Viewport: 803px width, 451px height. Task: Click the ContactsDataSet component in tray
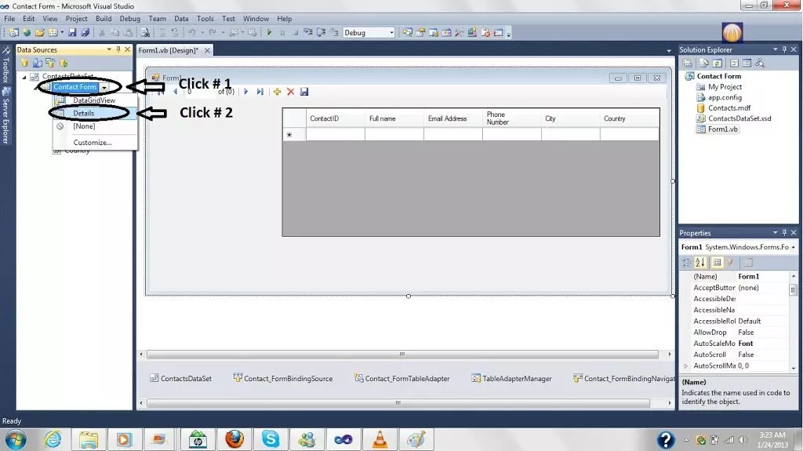181,379
